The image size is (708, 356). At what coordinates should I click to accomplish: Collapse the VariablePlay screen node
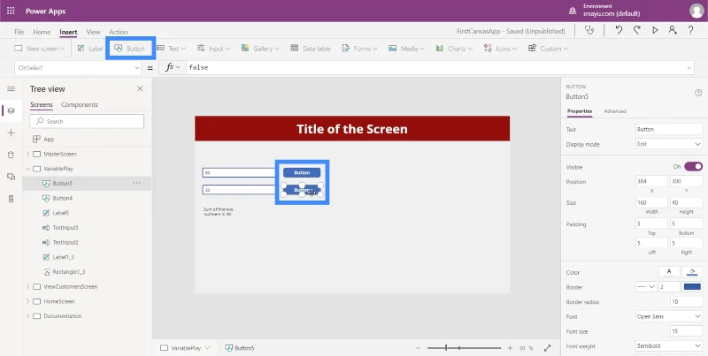click(27, 169)
